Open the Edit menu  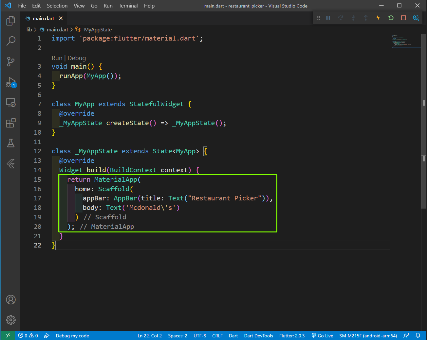[36, 6]
